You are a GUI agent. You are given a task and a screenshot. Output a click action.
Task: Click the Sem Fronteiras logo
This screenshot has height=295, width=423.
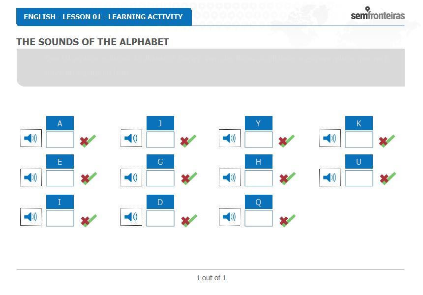coord(378,13)
